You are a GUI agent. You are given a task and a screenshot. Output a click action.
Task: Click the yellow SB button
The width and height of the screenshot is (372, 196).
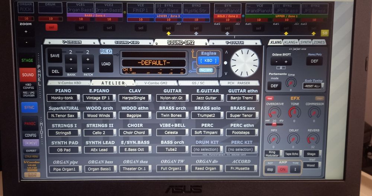[x=324, y=33]
